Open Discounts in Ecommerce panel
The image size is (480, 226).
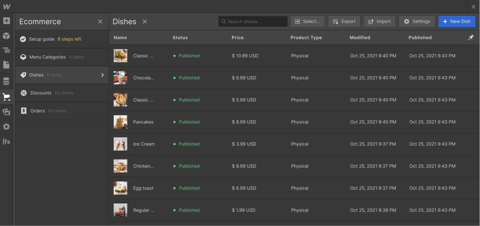pyautogui.click(x=41, y=93)
